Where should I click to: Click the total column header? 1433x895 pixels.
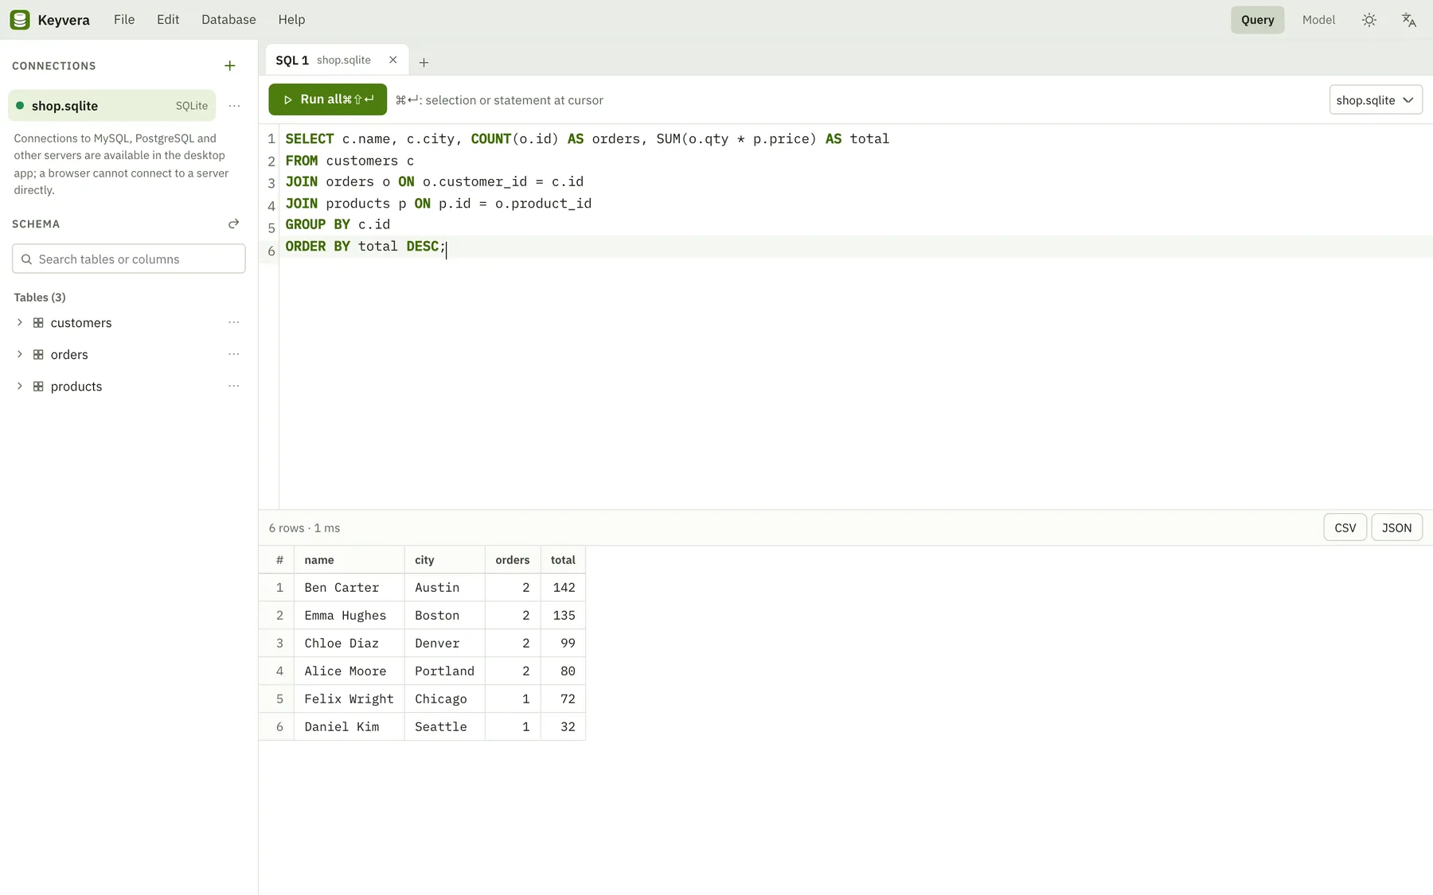[x=563, y=560]
